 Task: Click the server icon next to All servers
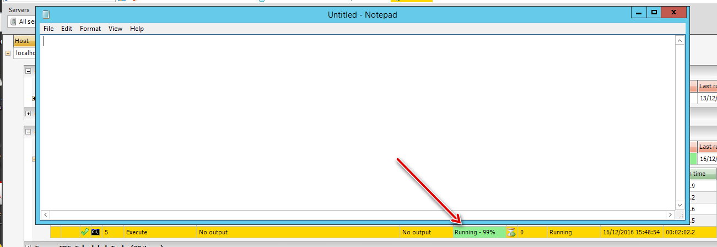tap(13, 22)
